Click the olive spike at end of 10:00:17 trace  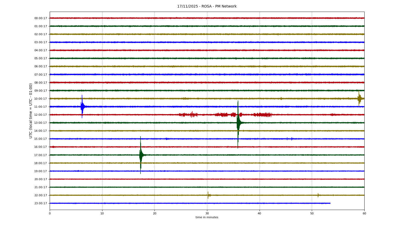click(x=359, y=98)
